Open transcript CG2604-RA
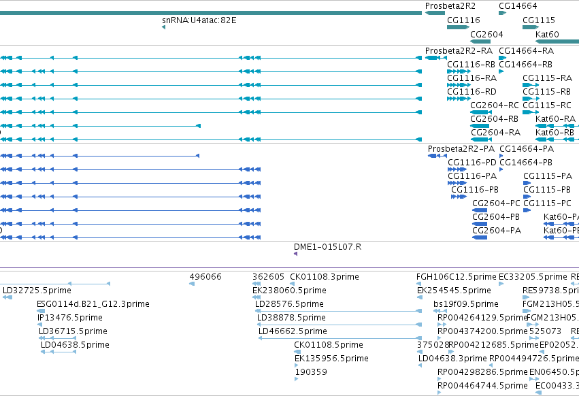 coord(481,139)
